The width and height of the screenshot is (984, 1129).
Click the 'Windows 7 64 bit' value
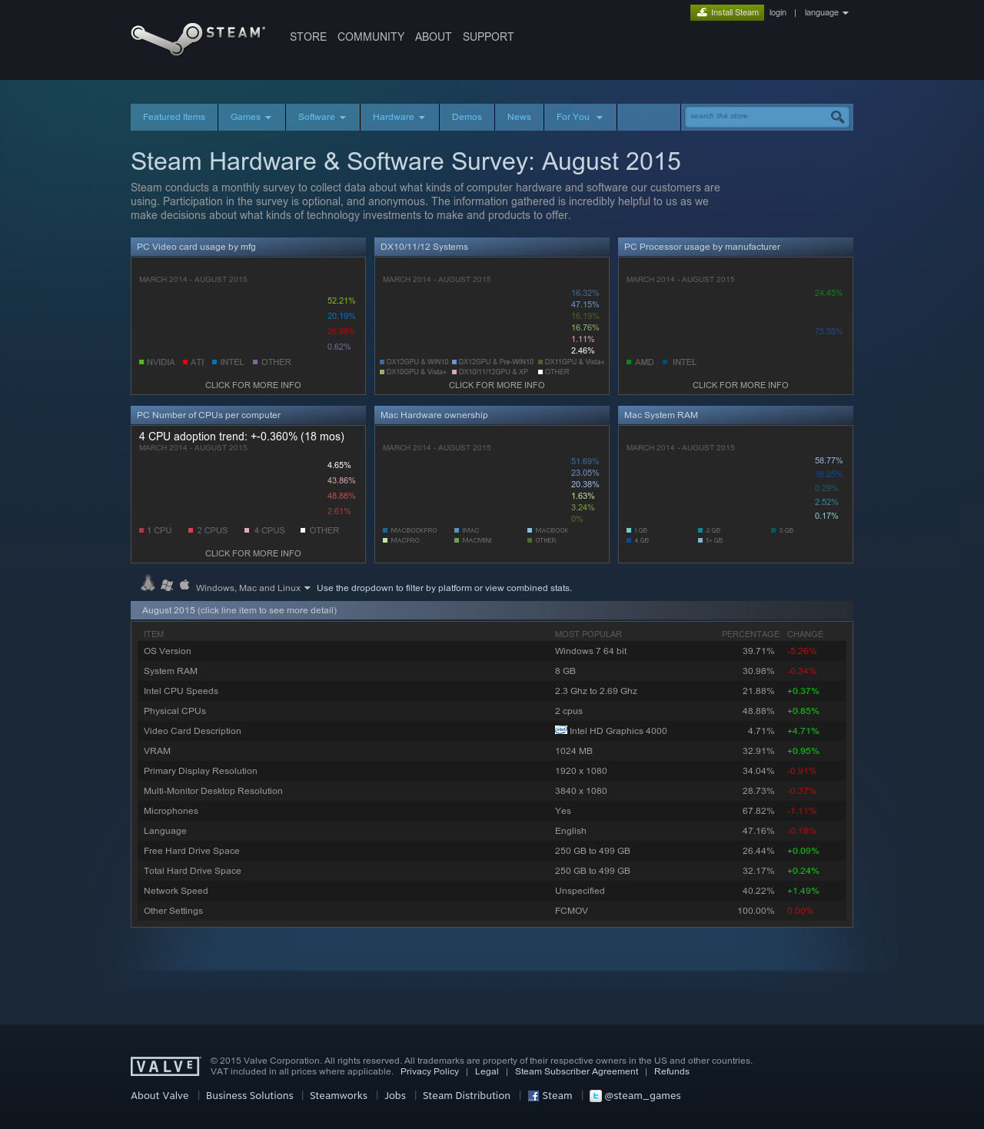[x=591, y=651]
